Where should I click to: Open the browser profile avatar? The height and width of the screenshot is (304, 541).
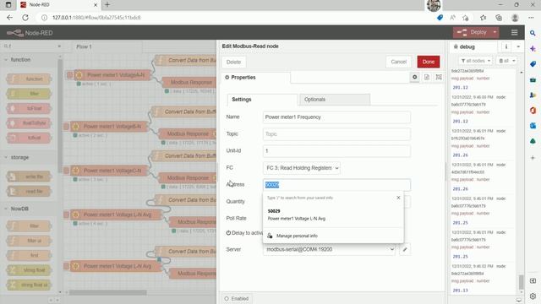[x=515, y=17]
